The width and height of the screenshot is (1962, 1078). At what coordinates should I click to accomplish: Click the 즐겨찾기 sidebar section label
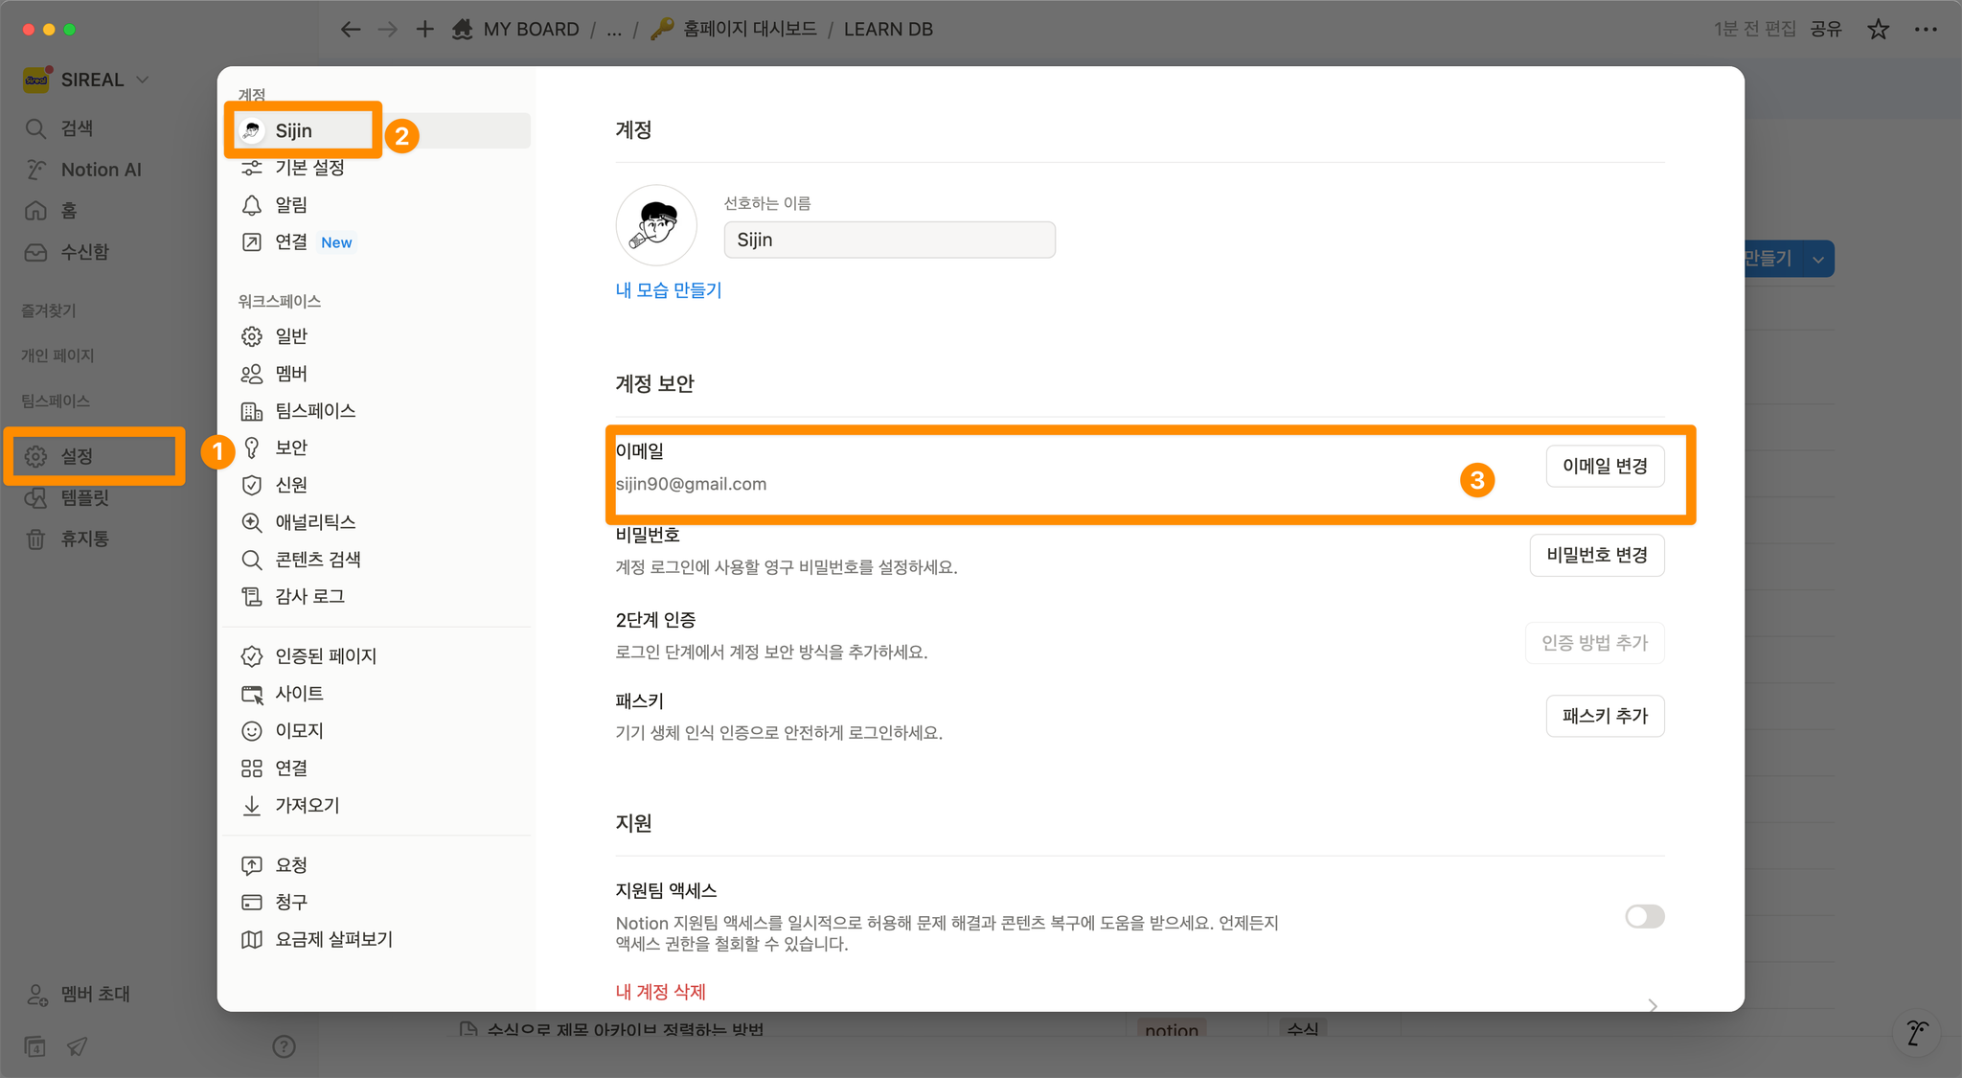pyautogui.click(x=48, y=310)
